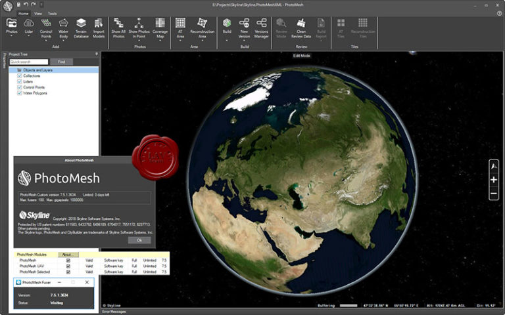
Task: Click the Find button in Project Tree
Action: [61, 62]
